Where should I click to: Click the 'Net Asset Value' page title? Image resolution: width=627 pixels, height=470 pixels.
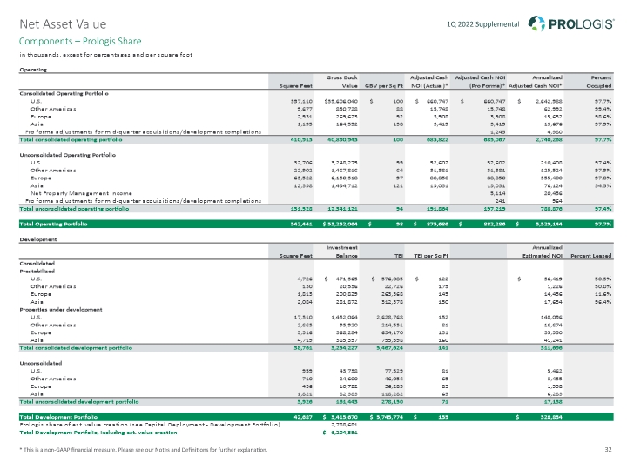63,24
